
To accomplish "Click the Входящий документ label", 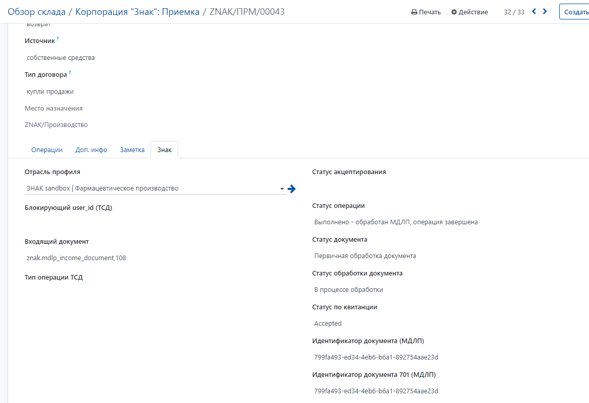I will pos(57,242).
